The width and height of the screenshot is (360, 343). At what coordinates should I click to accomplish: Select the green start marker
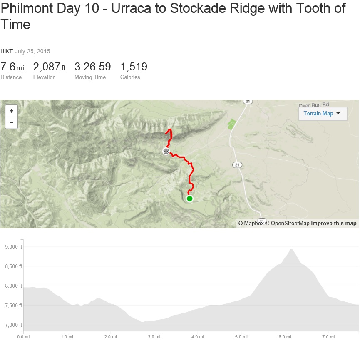tap(190, 199)
